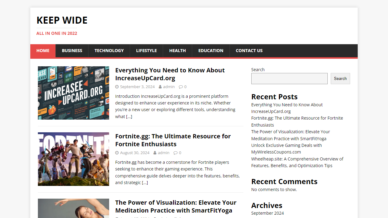Open comment bubble icon on IncreaseUpCard post
Image resolution: width=388 pixels, height=218 pixels.
pos(181,87)
